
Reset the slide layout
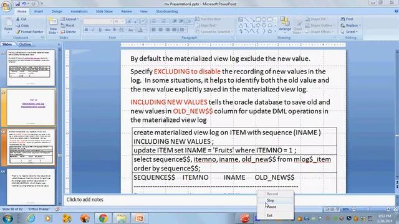click(x=68, y=26)
